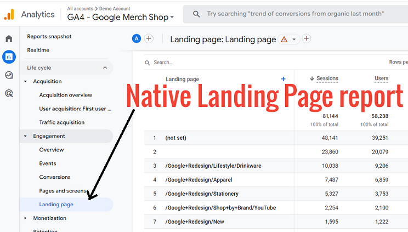408x232 pixels.
Task: Open Pages and screens report
Action: tap(63, 191)
